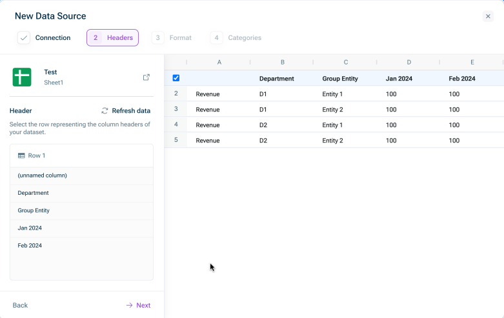504x318 pixels.
Task: Click the Next arrow icon
Action: click(x=129, y=305)
